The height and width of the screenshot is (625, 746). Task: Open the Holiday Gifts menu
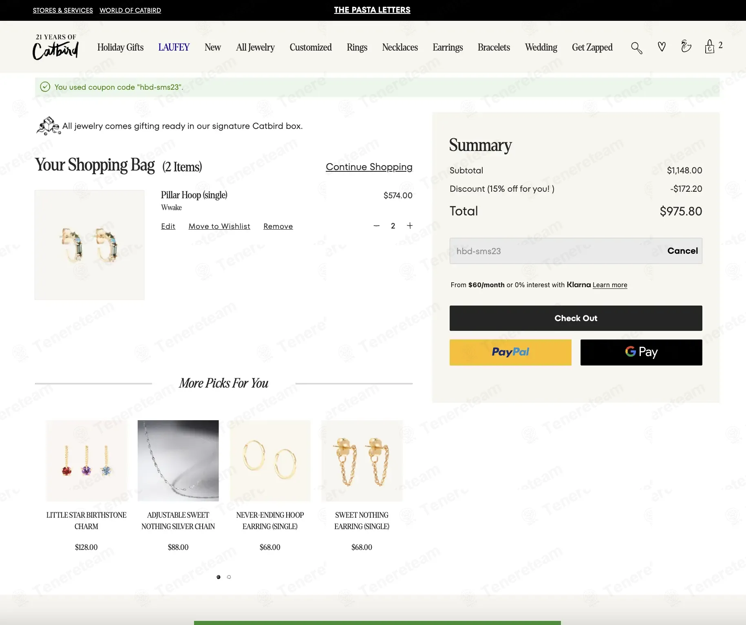click(120, 47)
